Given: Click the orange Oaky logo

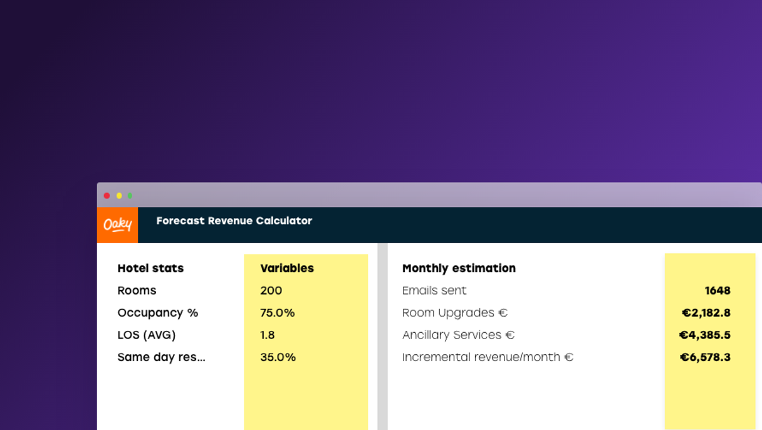Looking at the screenshot, I should 117,224.
